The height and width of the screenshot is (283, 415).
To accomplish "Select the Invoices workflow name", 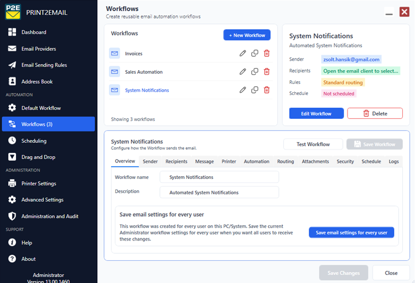I will pos(134,54).
